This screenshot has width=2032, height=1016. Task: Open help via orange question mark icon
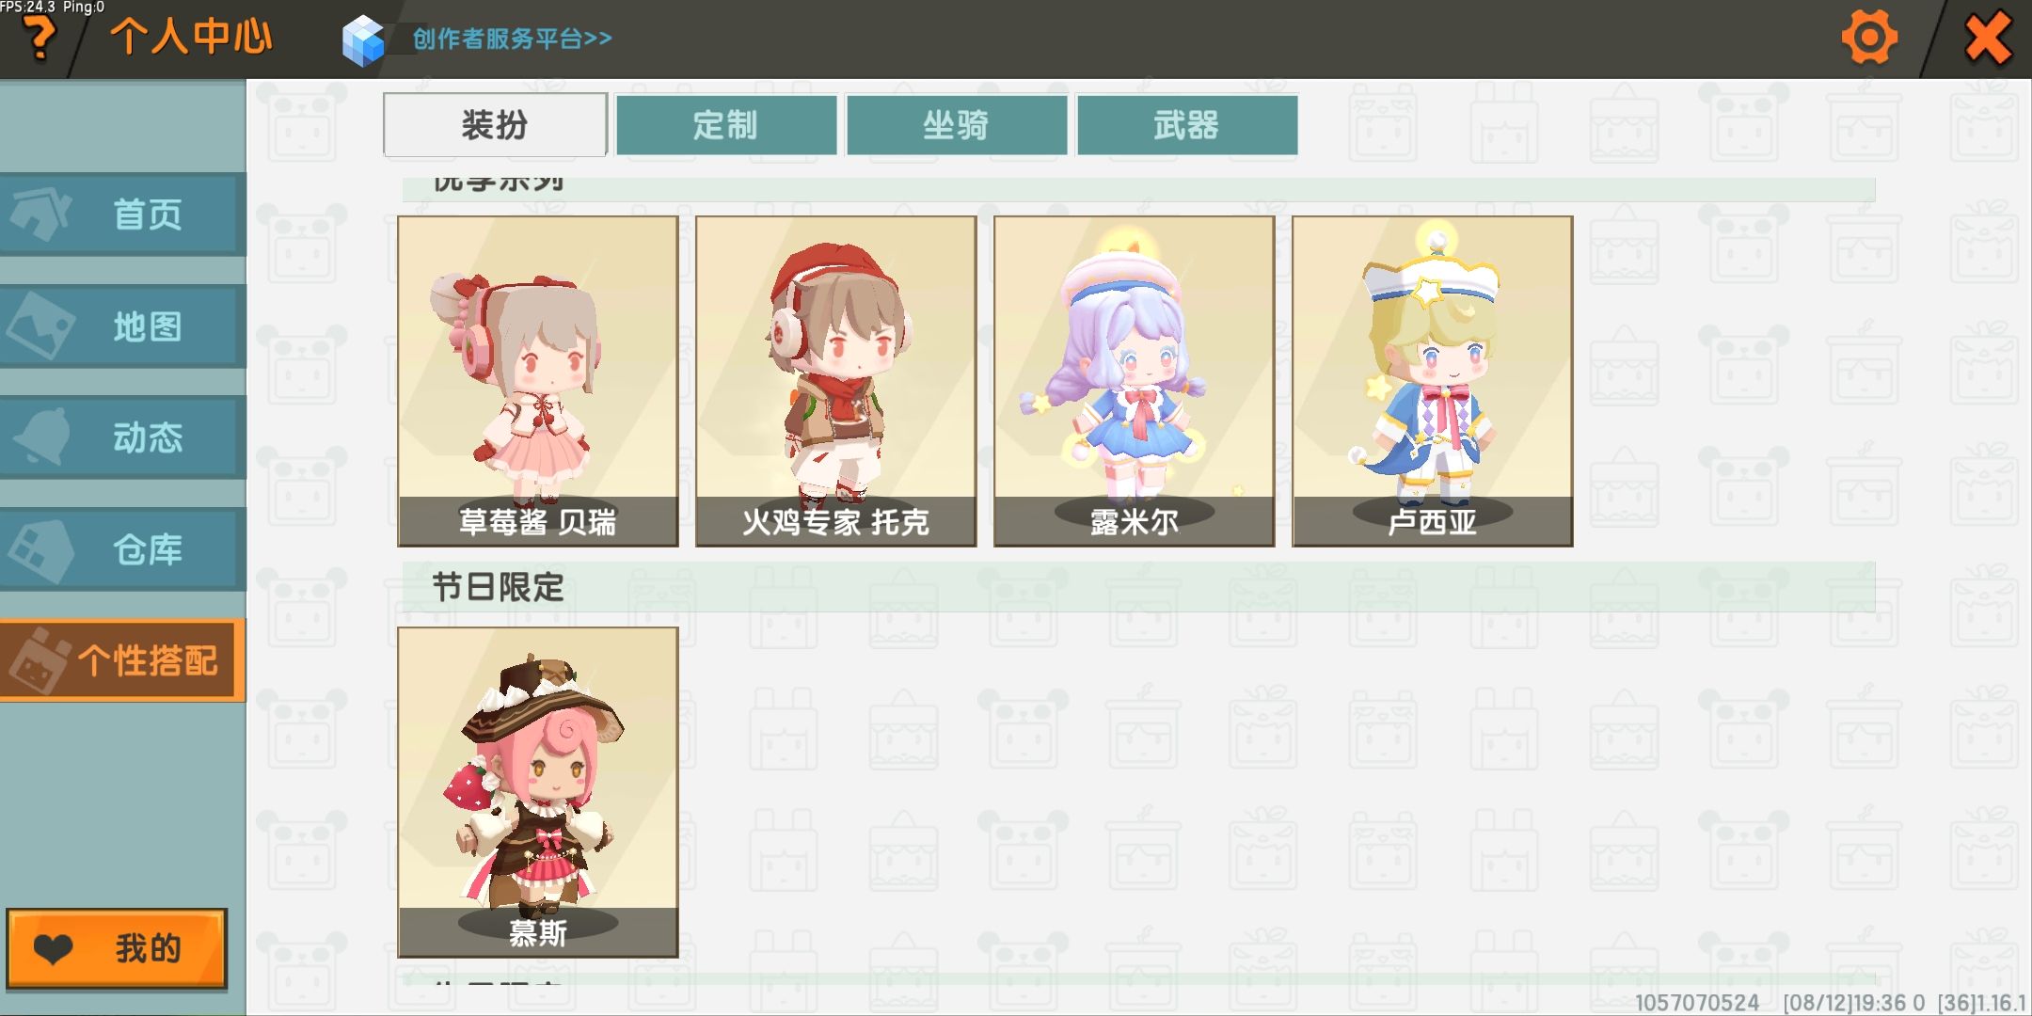point(40,40)
